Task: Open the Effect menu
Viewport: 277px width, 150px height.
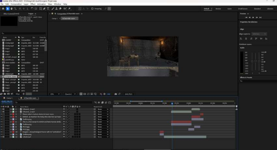Action: point(33,4)
